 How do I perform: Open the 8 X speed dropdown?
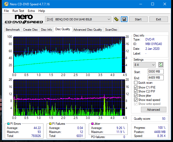(x=145, y=65)
